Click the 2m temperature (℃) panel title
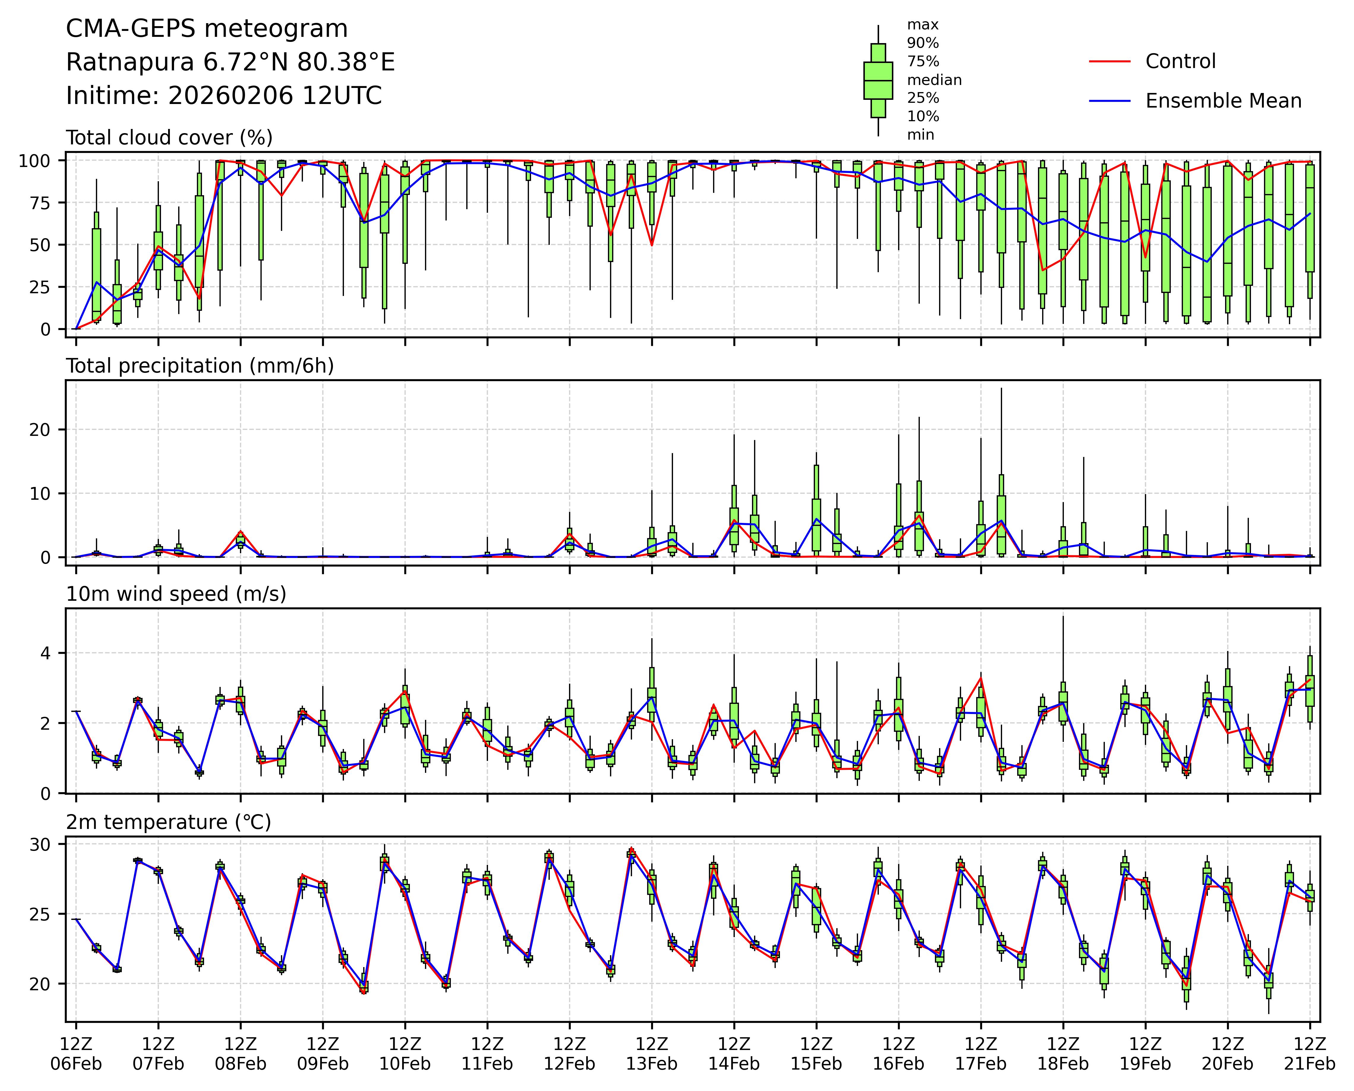The image size is (1354, 1091). [x=168, y=822]
